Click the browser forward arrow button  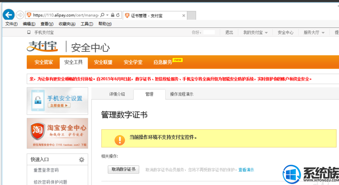(20, 15)
